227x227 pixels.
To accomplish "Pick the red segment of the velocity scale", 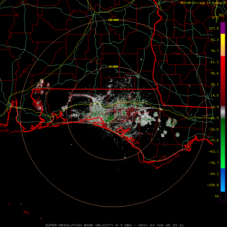I will click(223, 81).
